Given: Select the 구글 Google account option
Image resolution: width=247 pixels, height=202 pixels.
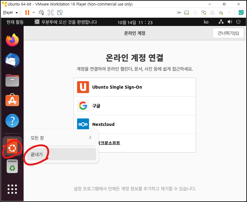Looking at the screenshot, I should pyautogui.click(x=135, y=106).
